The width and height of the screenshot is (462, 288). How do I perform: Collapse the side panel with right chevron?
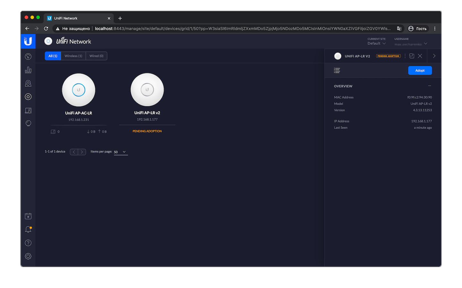click(x=434, y=56)
